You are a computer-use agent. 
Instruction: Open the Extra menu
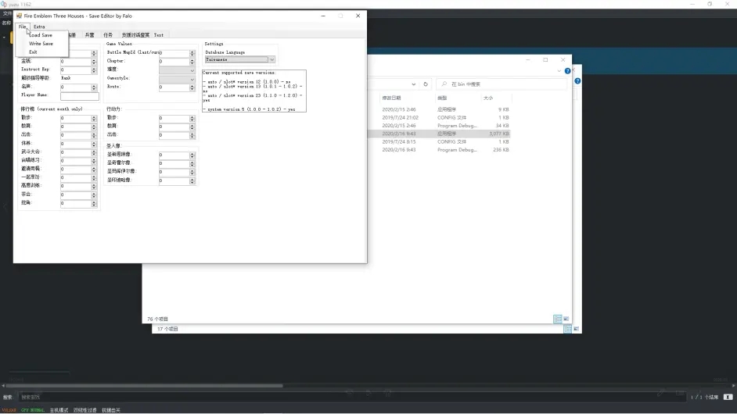point(39,27)
